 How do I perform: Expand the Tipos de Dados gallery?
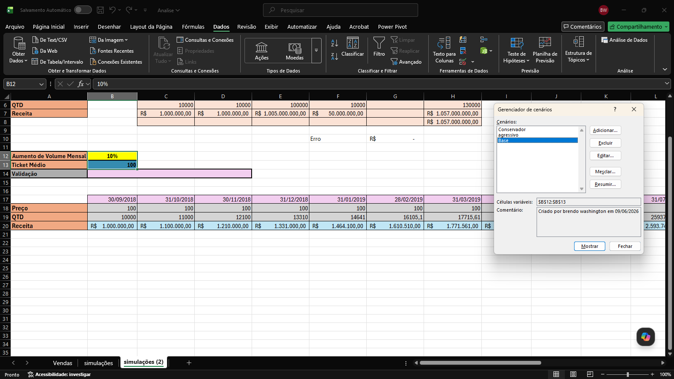[x=316, y=51]
